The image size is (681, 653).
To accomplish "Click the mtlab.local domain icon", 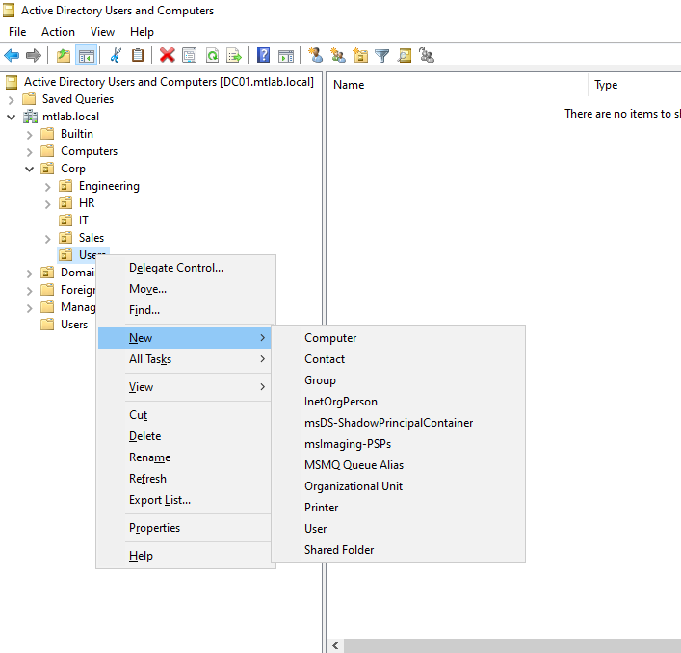I will (31, 117).
